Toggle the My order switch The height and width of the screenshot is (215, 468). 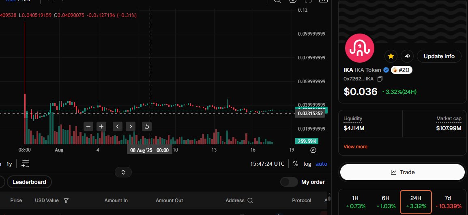coord(289,182)
